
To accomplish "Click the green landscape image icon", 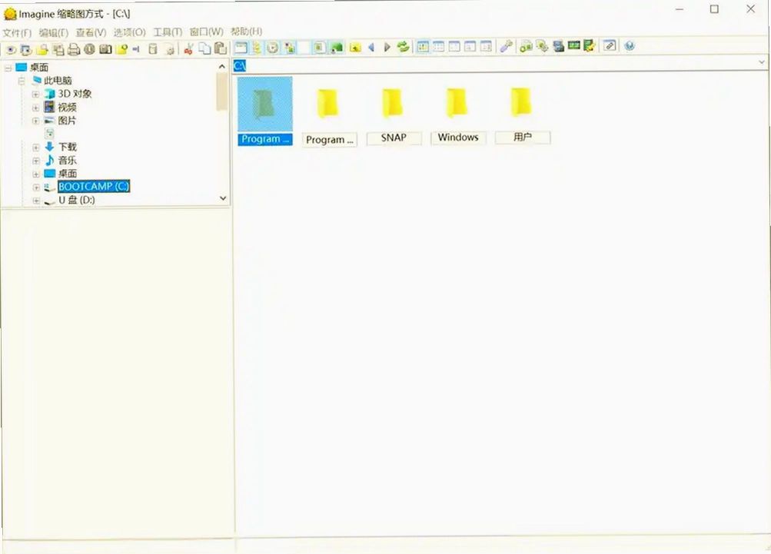I will pyautogui.click(x=337, y=48).
